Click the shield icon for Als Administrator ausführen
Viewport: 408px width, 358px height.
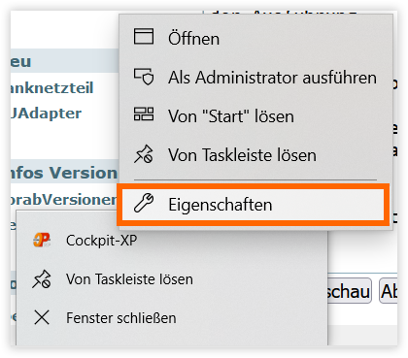coord(144,76)
